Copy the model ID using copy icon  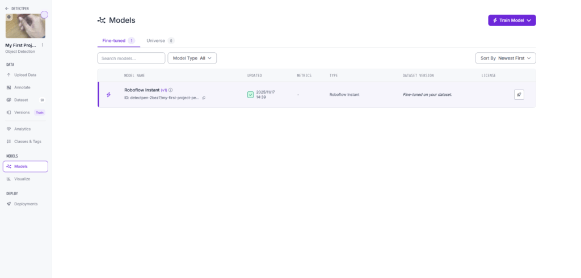204,98
